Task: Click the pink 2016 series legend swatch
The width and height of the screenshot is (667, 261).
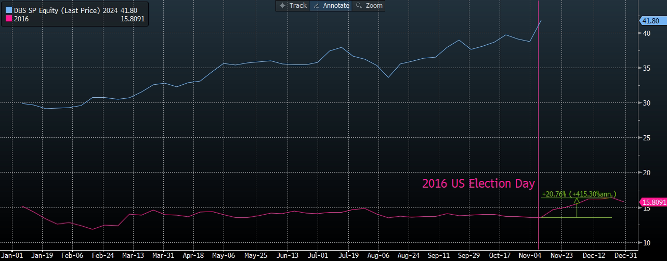Action: pos(8,19)
